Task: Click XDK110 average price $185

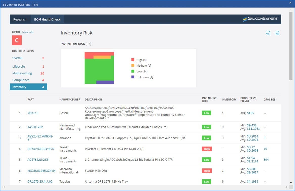Action: [x=251, y=113]
